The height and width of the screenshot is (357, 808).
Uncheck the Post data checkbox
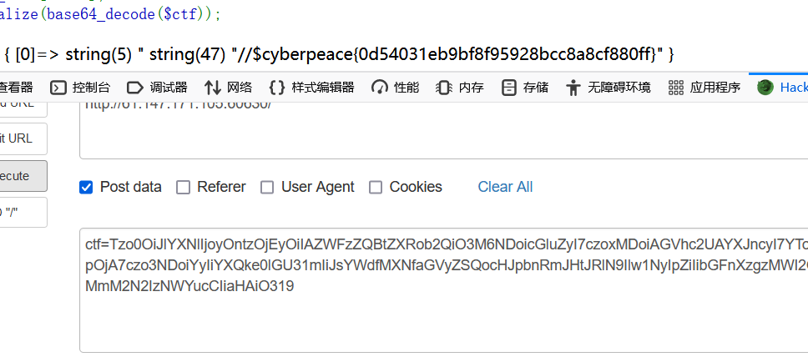[86, 187]
